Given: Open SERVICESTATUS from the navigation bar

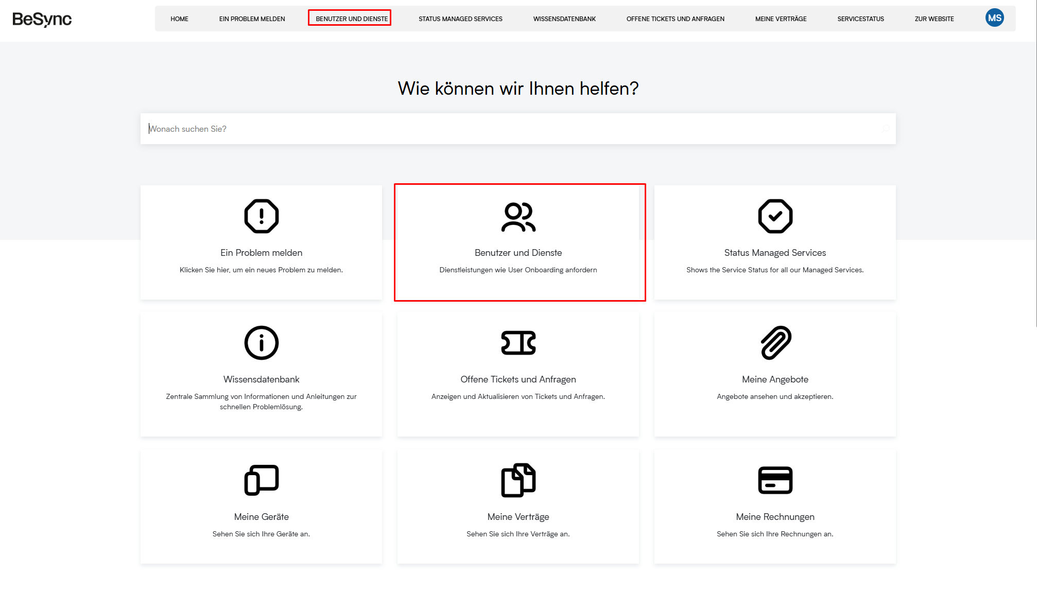Looking at the screenshot, I should click(860, 19).
